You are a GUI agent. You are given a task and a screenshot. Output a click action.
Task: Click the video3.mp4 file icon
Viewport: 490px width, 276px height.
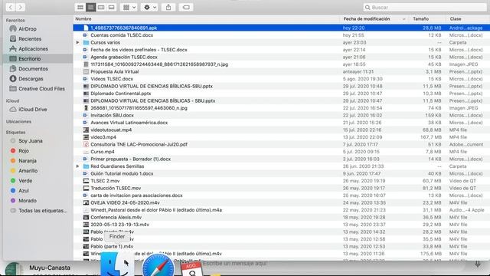[86, 137]
